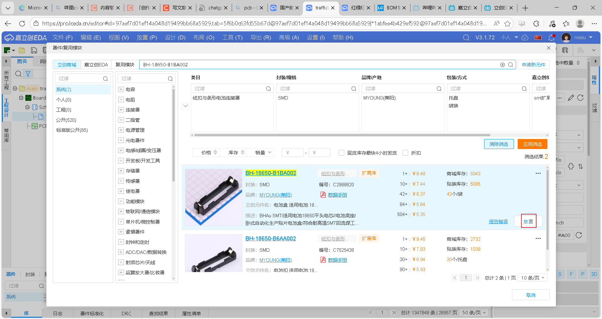This screenshot has width=602, height=319.
Task: Enable the 现货库存最快4小时发货 checkbox
Action: 341,153
